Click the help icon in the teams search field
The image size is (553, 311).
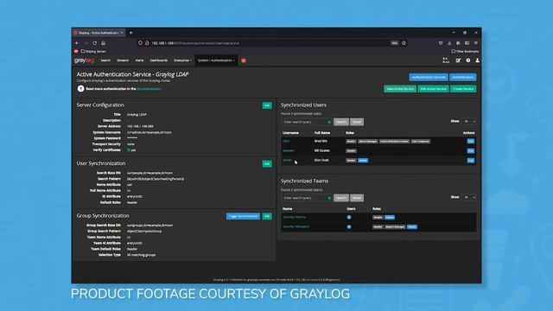point(329,198)
